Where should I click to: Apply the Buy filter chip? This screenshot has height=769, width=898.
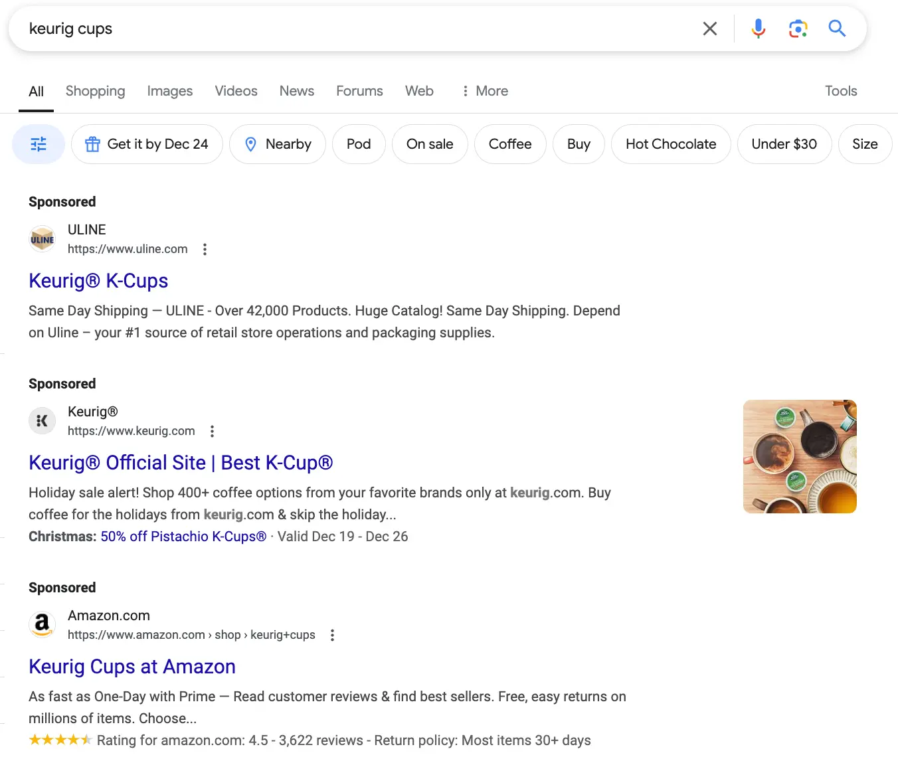(579, 144)
